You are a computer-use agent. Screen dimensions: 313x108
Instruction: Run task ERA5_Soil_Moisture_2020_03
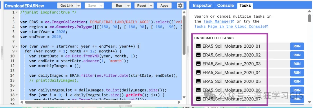point(297,64)
